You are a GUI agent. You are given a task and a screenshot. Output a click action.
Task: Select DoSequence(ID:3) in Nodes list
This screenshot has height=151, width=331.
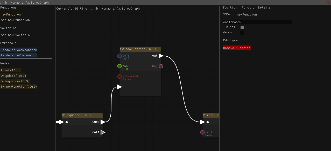coord(15,81)
